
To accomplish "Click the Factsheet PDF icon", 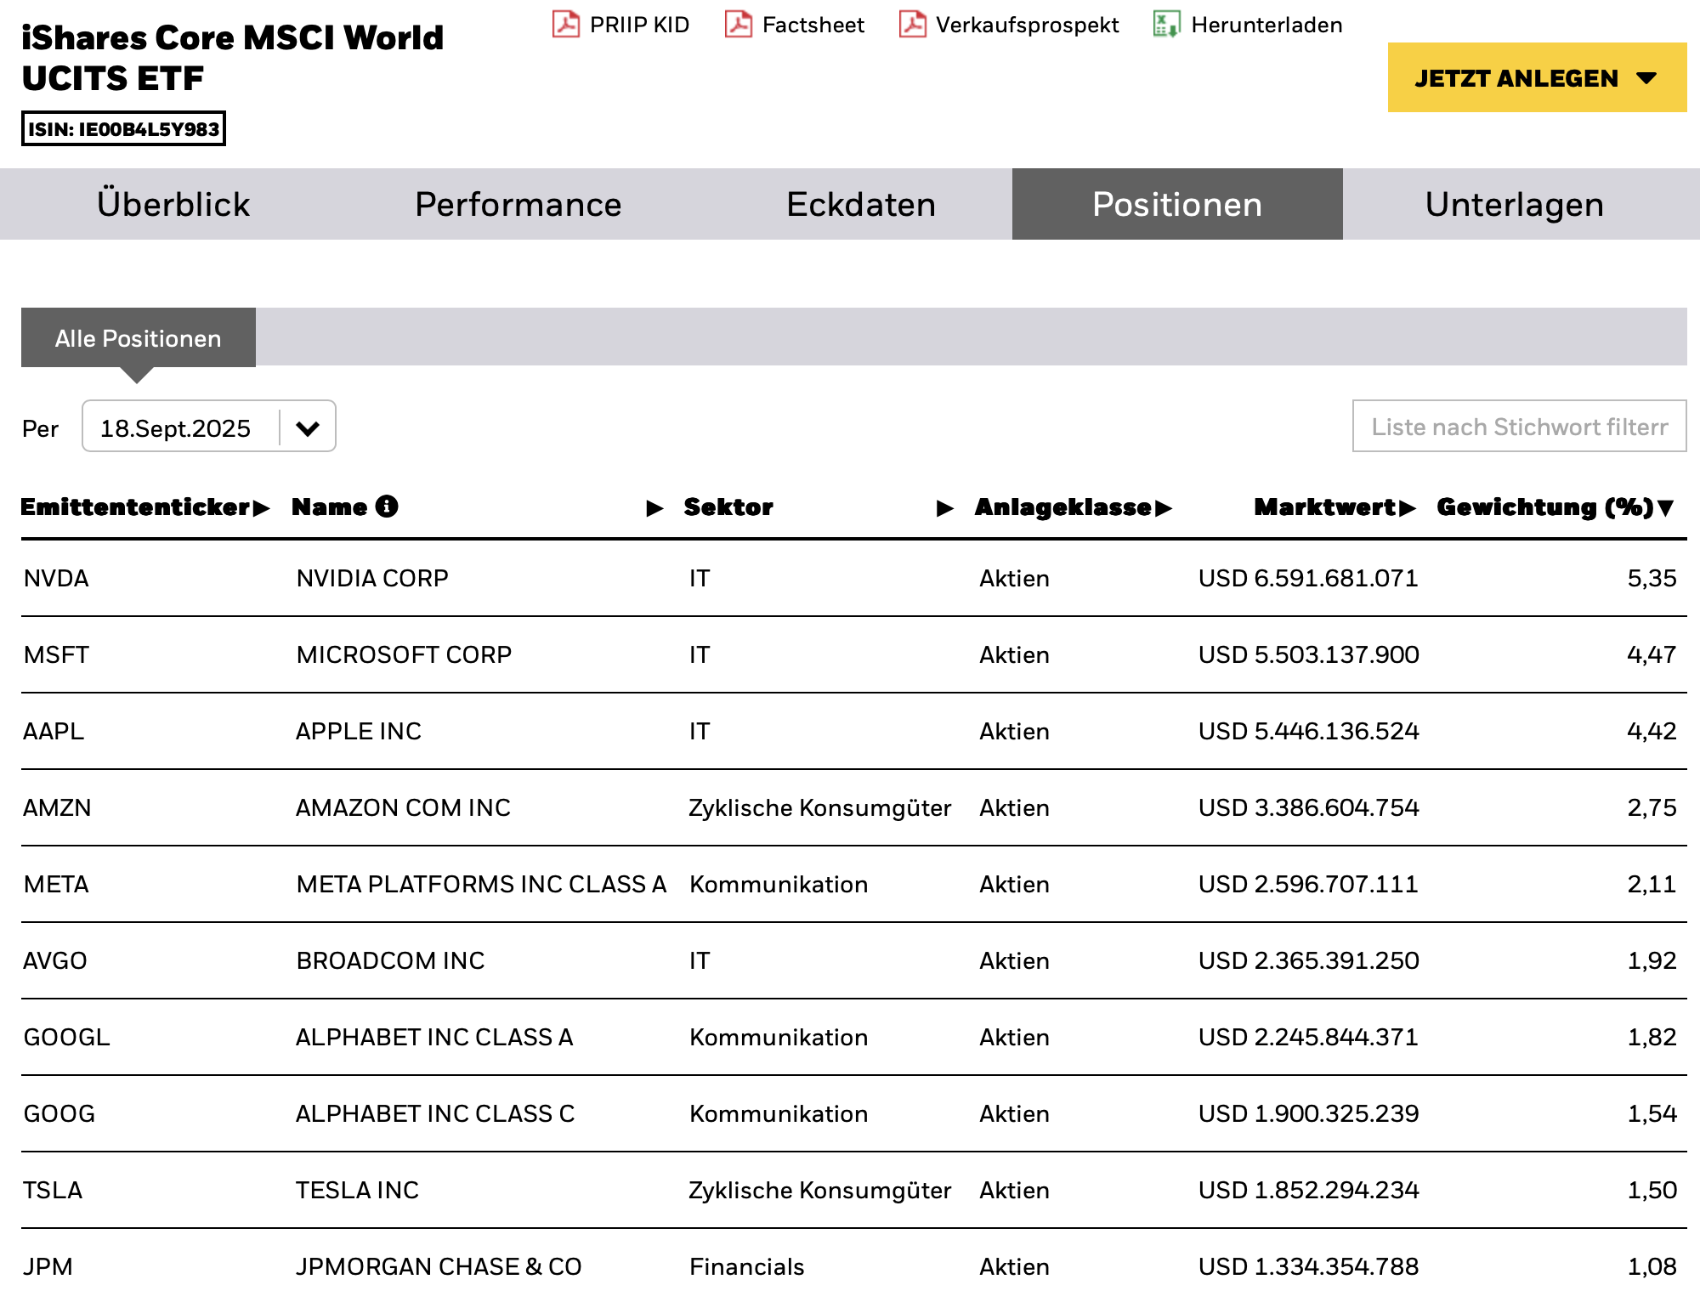I will pos(738,24).
